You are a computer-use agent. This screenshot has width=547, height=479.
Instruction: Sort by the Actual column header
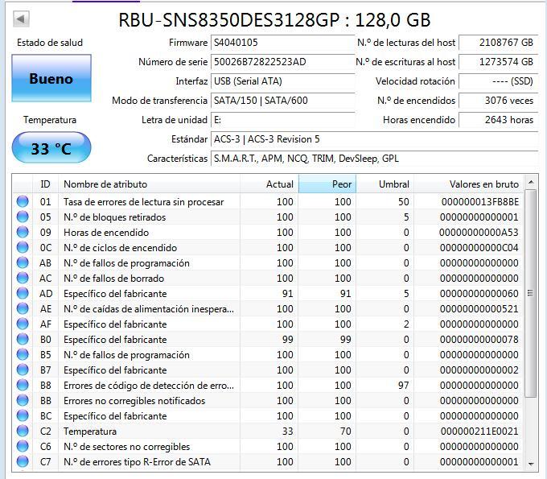point(269,184)
